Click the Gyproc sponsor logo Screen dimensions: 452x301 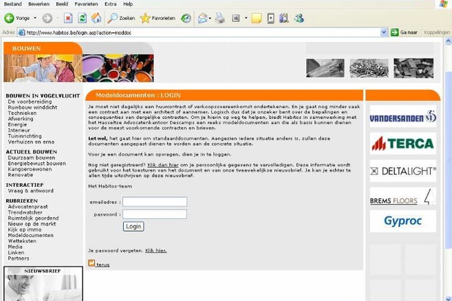pyautogui.click(x=402, y=221)
